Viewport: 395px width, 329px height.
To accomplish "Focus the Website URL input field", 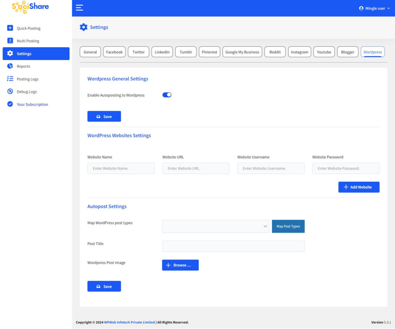I will tap(196, 169).
